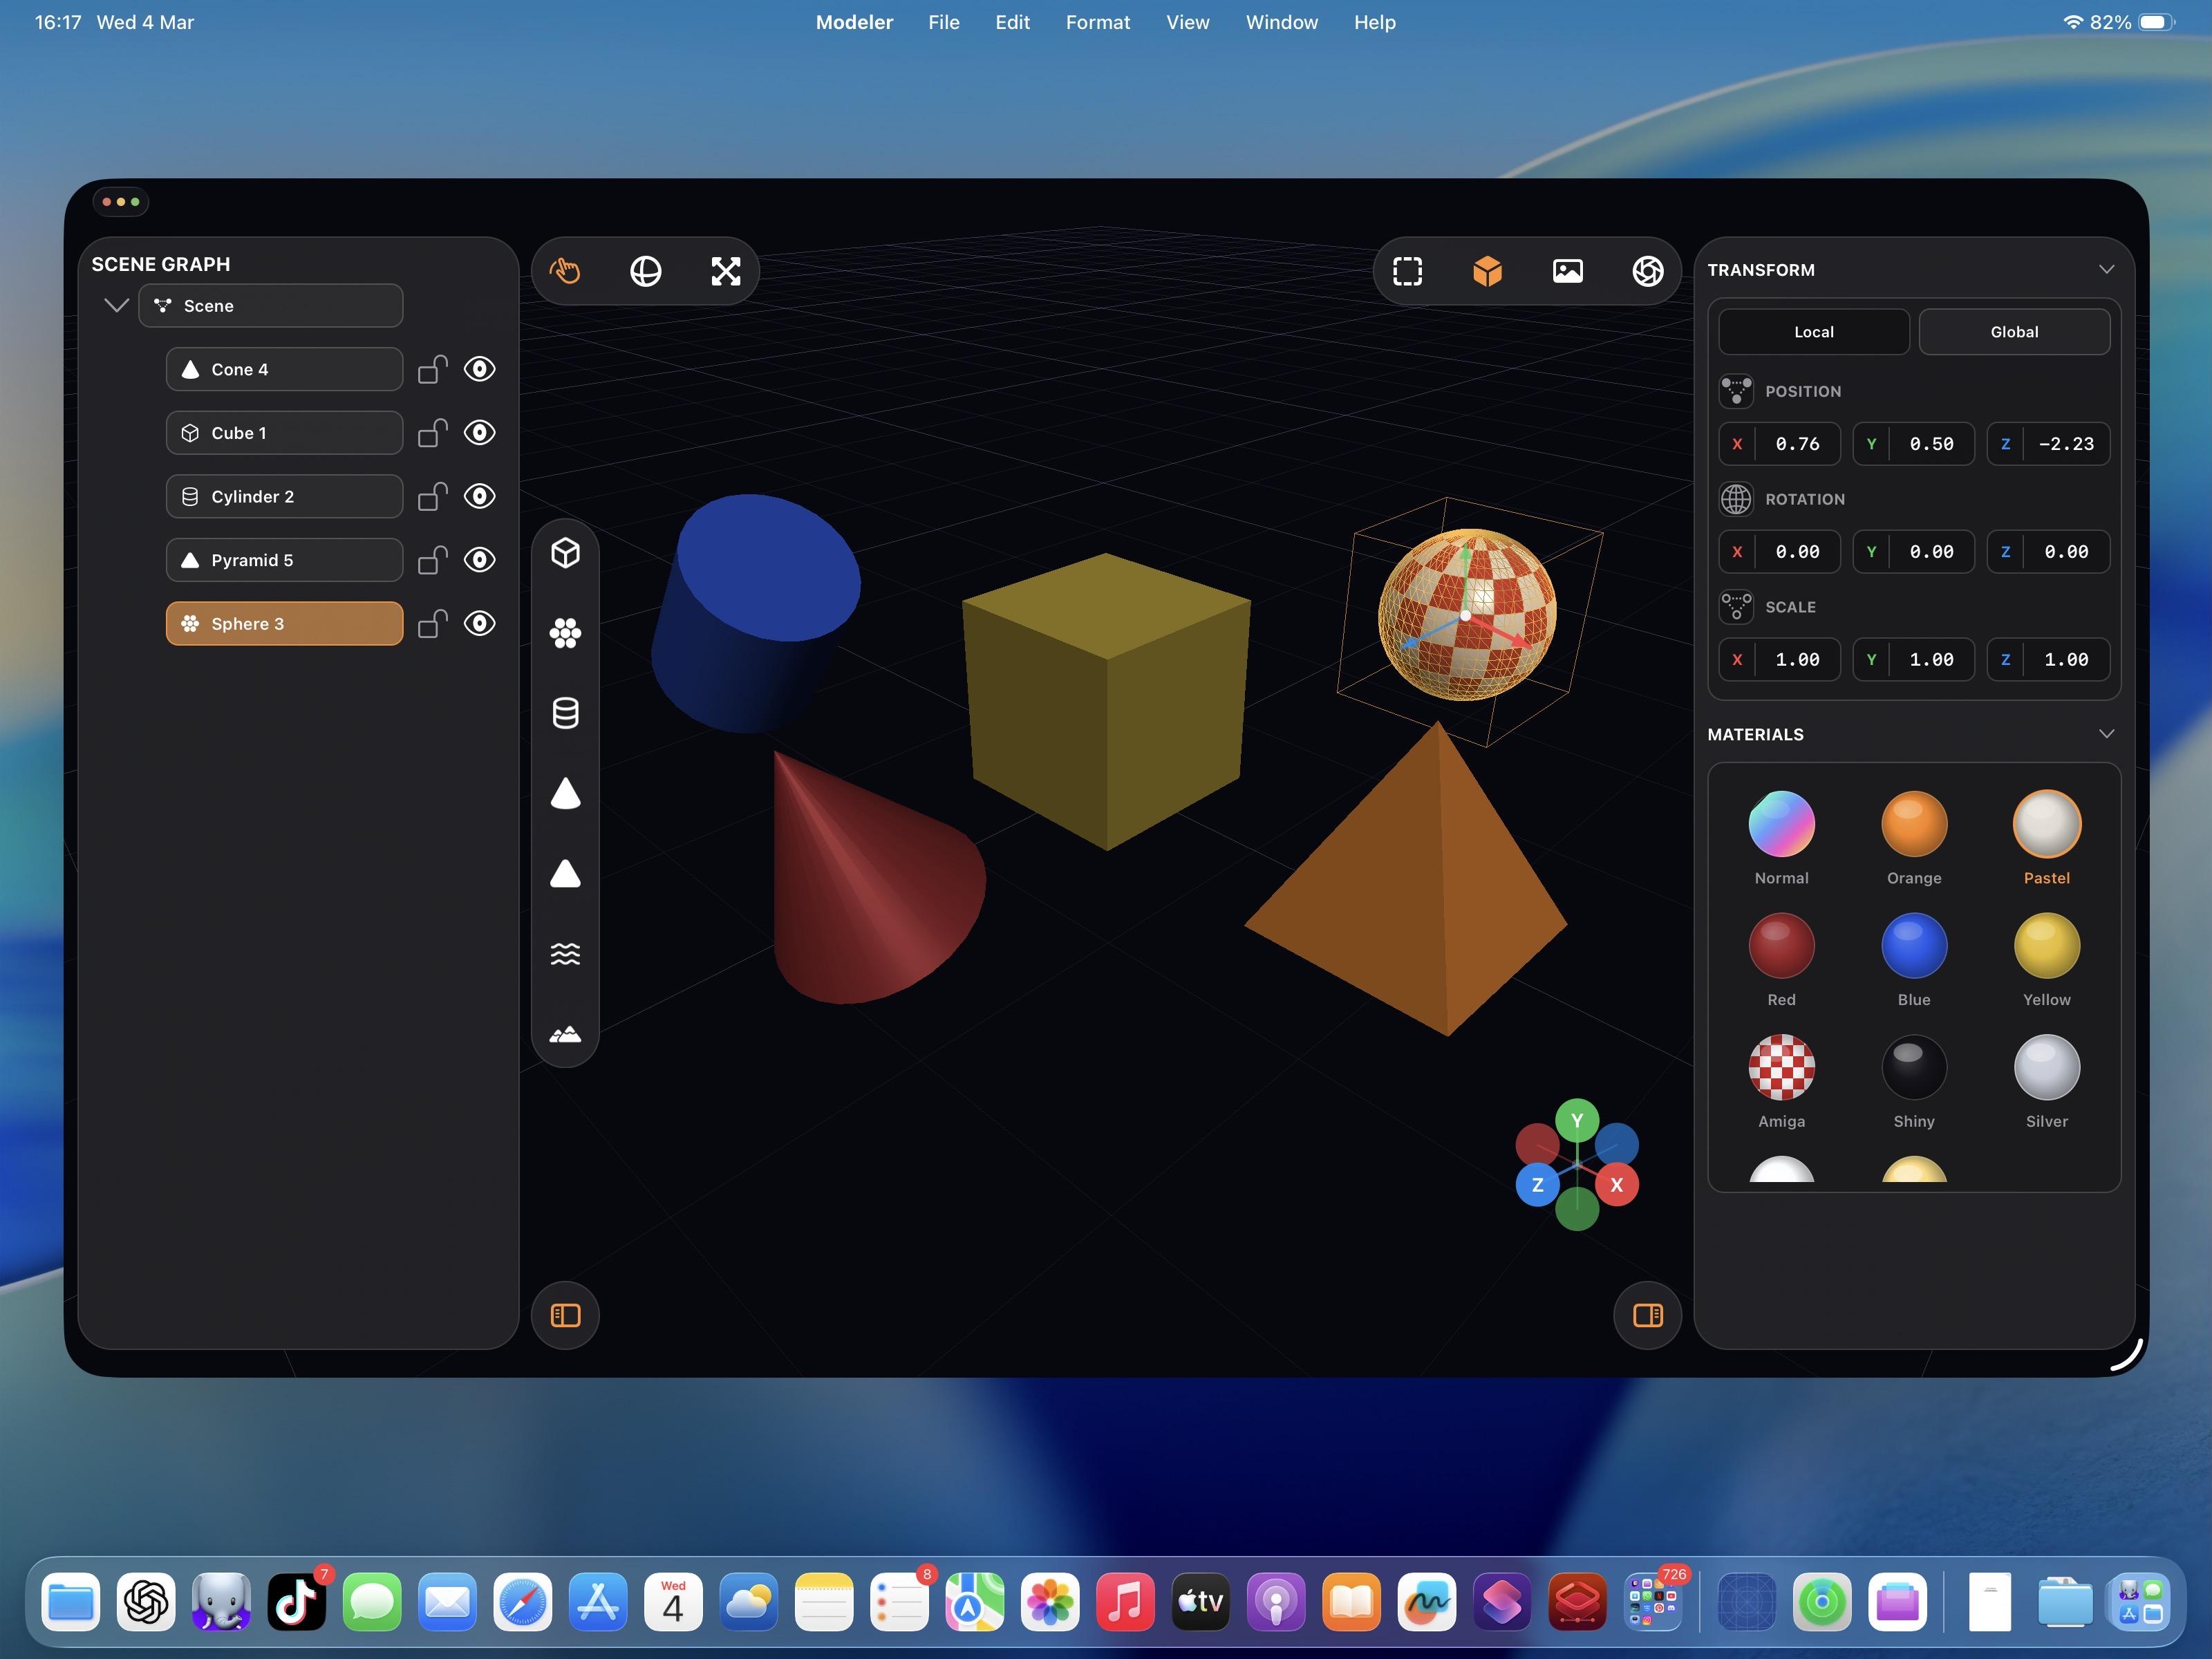
Task: Add a pyramid primitive from toolbar
Action: pos(565,873)
